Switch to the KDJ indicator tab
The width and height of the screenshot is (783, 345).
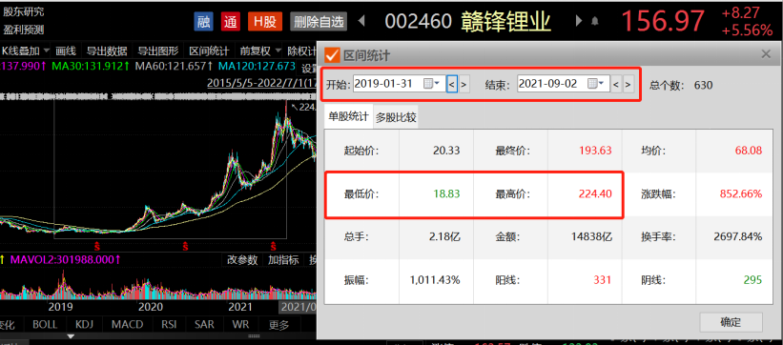click(83, 324)
